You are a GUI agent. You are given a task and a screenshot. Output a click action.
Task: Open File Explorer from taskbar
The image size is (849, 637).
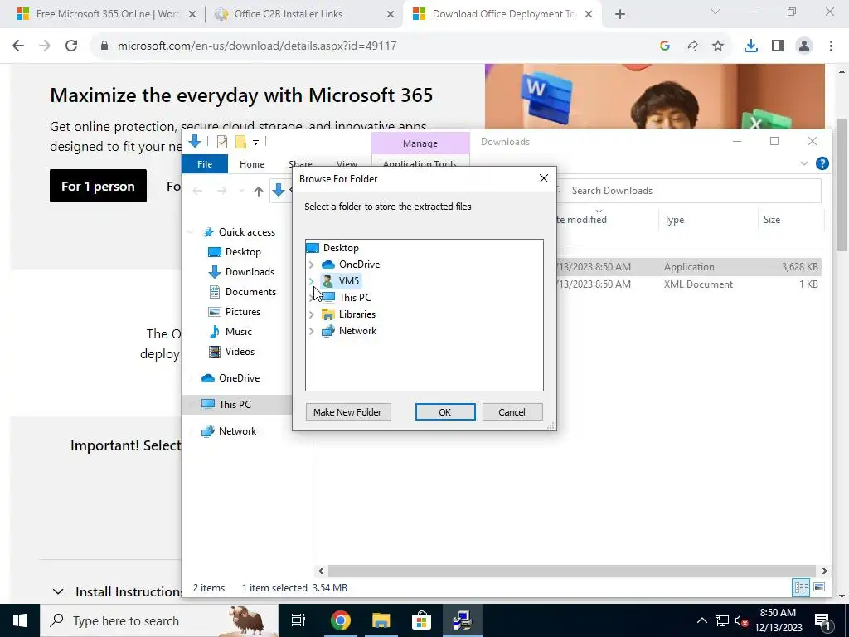pyautogui.click(x=381, y=620)
